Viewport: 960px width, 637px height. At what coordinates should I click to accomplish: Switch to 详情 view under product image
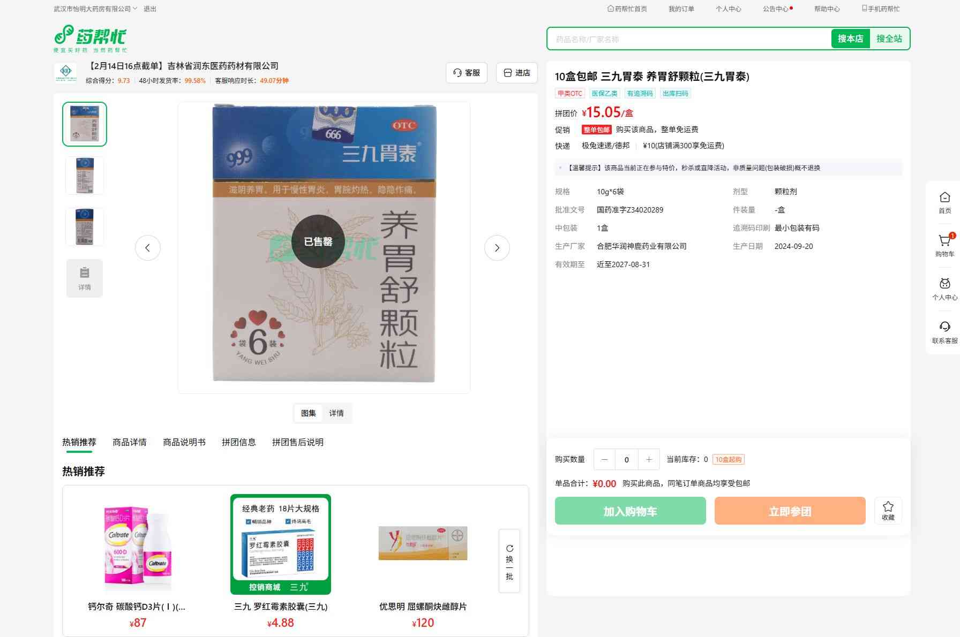(x=336, y=413)
